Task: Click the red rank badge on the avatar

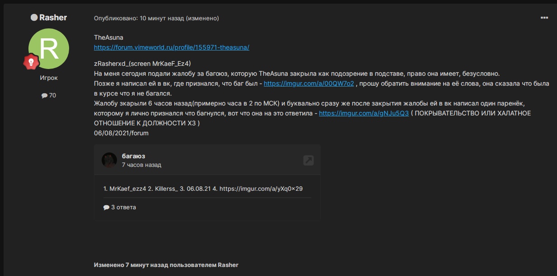Action: 31,62
